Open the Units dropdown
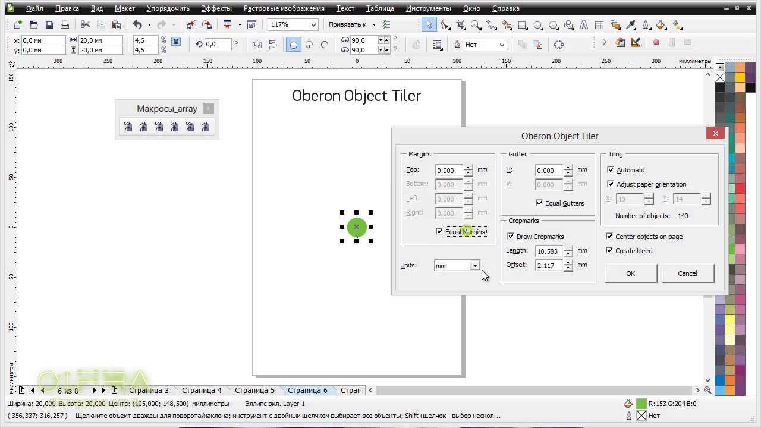 (x=475, y=266)
